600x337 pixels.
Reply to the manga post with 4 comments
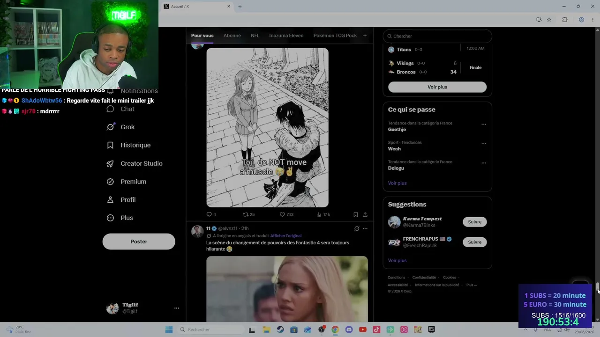pos(211,214)
